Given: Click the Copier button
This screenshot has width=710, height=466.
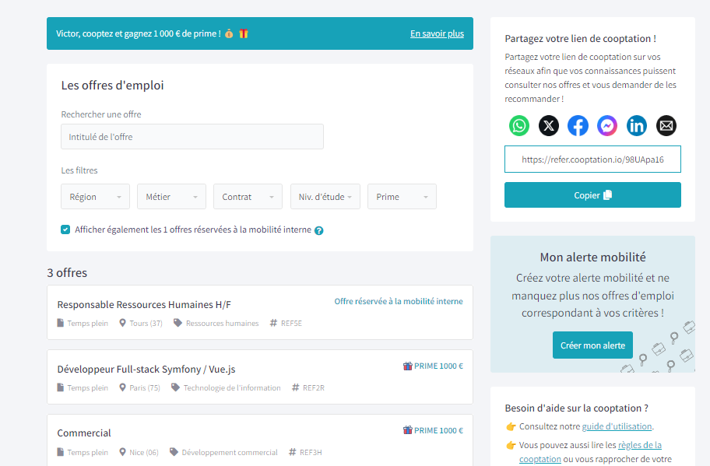Looking at the screenshot, I should [x=592, y=195].
